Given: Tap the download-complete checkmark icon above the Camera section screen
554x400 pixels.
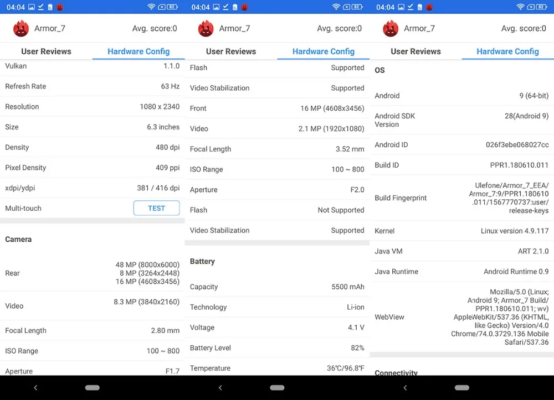Looking at the screenshot, I should [41, 7].
